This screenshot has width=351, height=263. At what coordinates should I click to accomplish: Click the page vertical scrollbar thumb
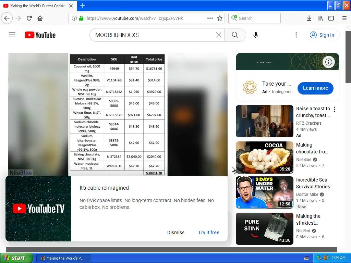[x=348, y=57]
